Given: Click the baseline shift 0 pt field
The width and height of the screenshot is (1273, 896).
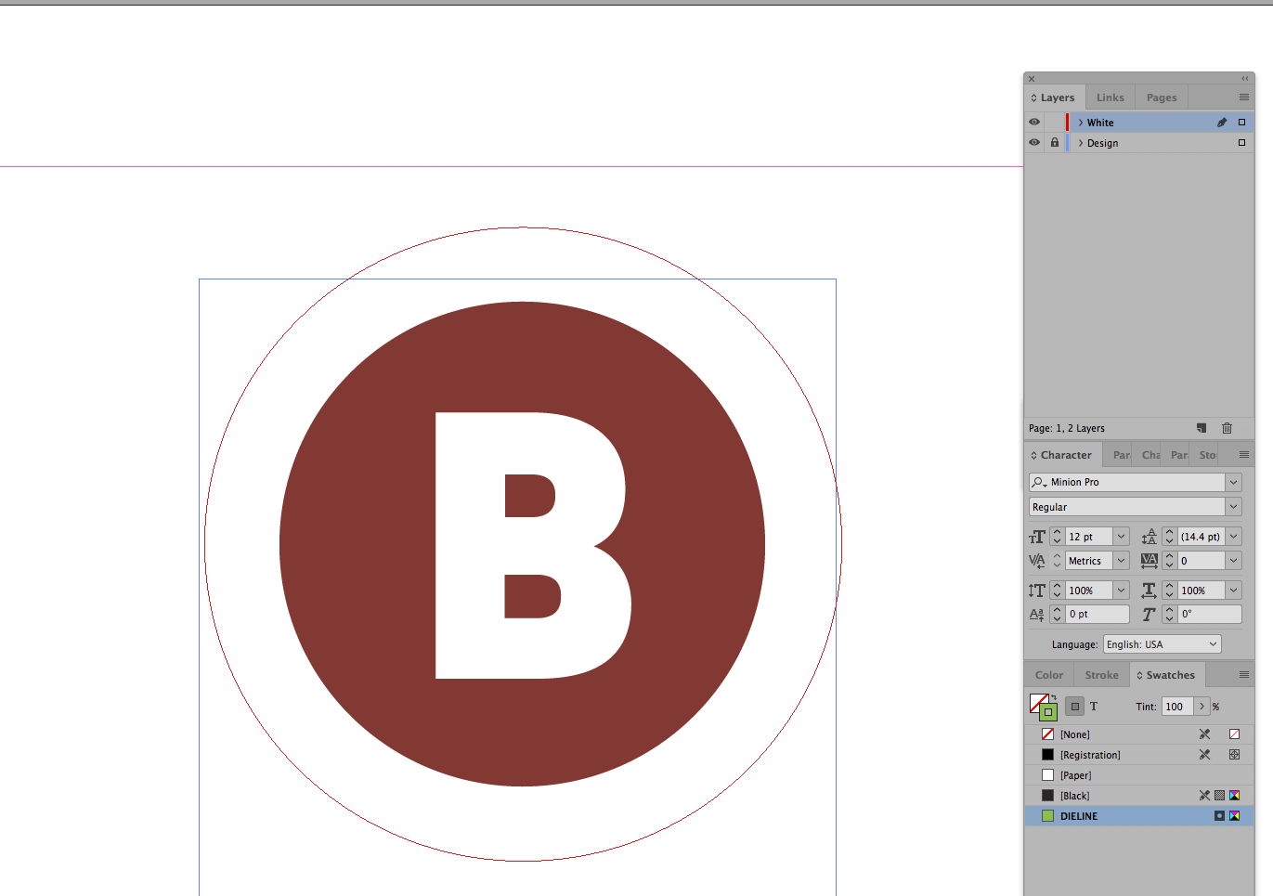Looking at the screenshot, I should coord(1098,615).
